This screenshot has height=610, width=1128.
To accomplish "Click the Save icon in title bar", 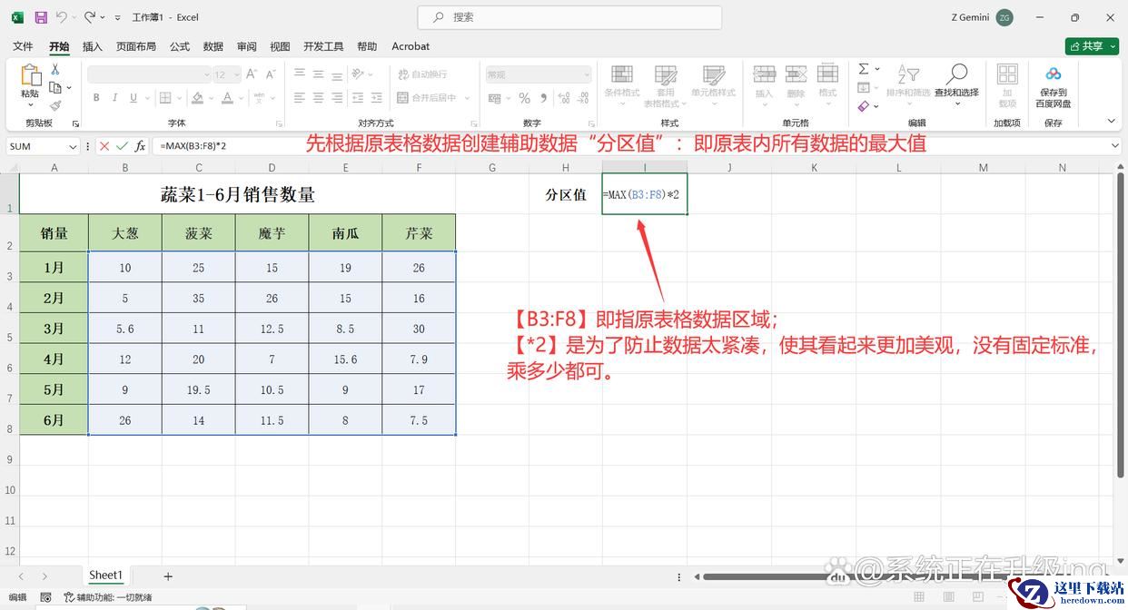I will point(41,17).
